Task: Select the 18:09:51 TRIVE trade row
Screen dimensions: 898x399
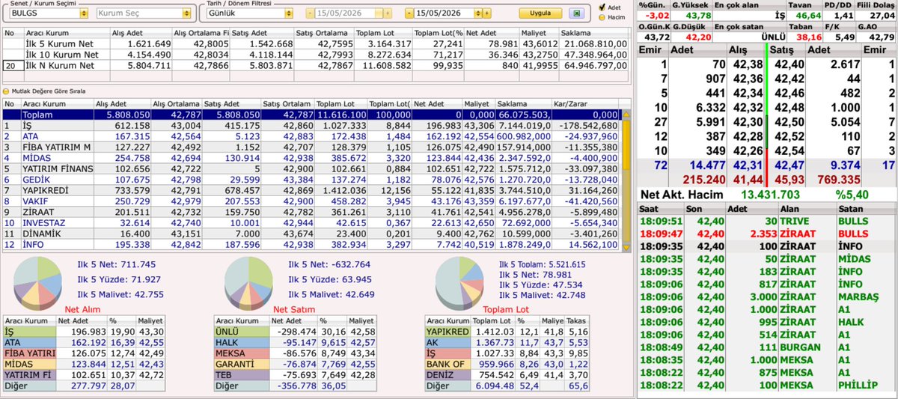Action: tap(766, 222)
